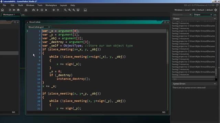Clean the project cache with broom icon
The image size is (220, 123).
tap(46, 10)
